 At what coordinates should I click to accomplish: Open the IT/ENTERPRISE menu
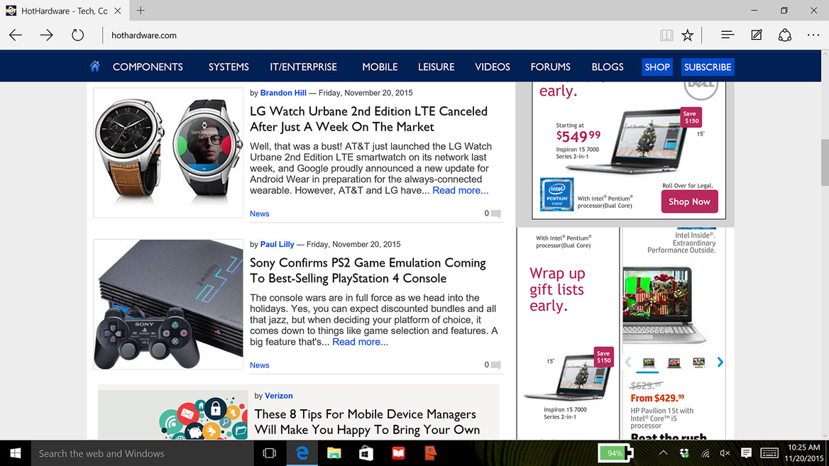(x=304, y=67)
